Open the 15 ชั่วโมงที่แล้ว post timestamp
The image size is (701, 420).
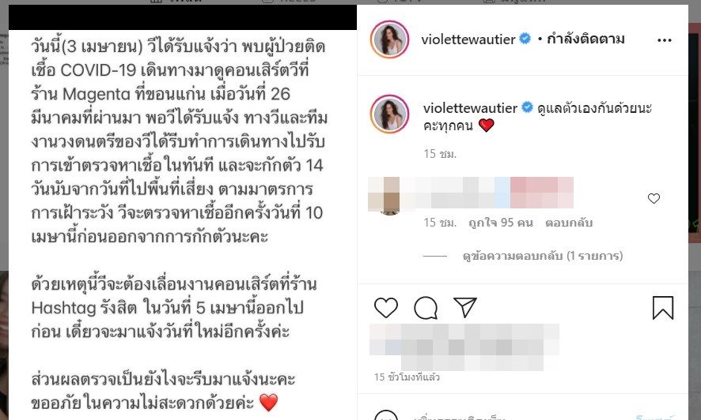[407, 377]
